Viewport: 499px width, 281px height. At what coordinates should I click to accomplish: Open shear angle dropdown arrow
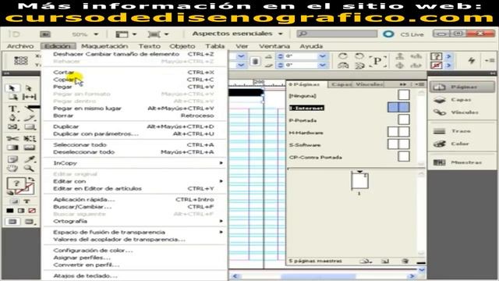click(x=322, y=65)
